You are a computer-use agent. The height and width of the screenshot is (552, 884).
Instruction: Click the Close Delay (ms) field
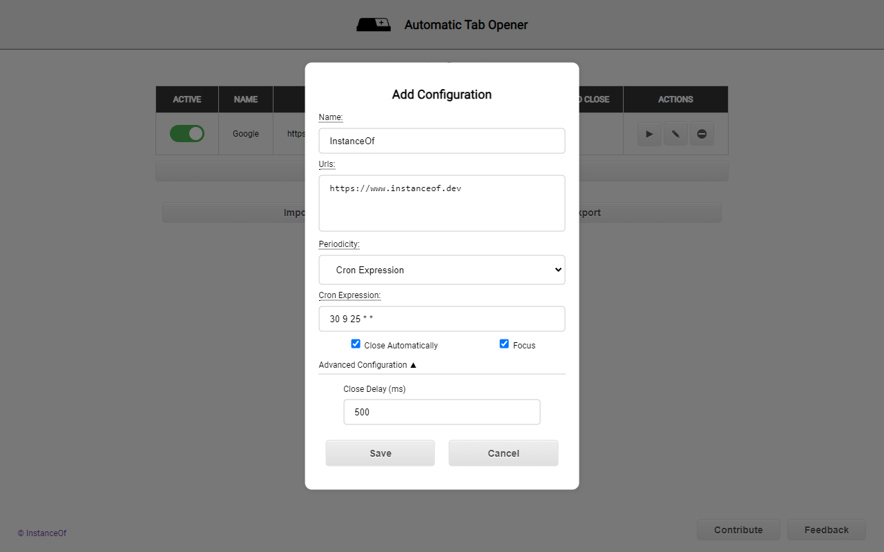click(442, 412)
